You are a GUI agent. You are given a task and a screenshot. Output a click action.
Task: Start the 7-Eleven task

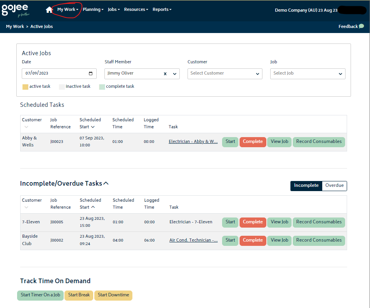pos(230,222)
